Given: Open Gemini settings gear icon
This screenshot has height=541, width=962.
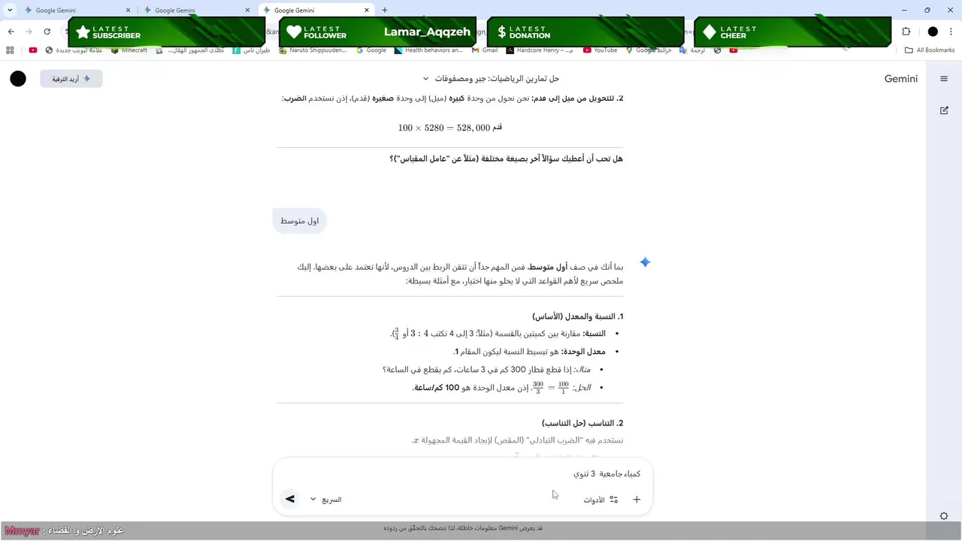Looking at the screenshot, I should (944, 516).
